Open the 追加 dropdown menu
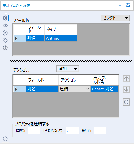134x144 pixels. [x=68, y=69]
